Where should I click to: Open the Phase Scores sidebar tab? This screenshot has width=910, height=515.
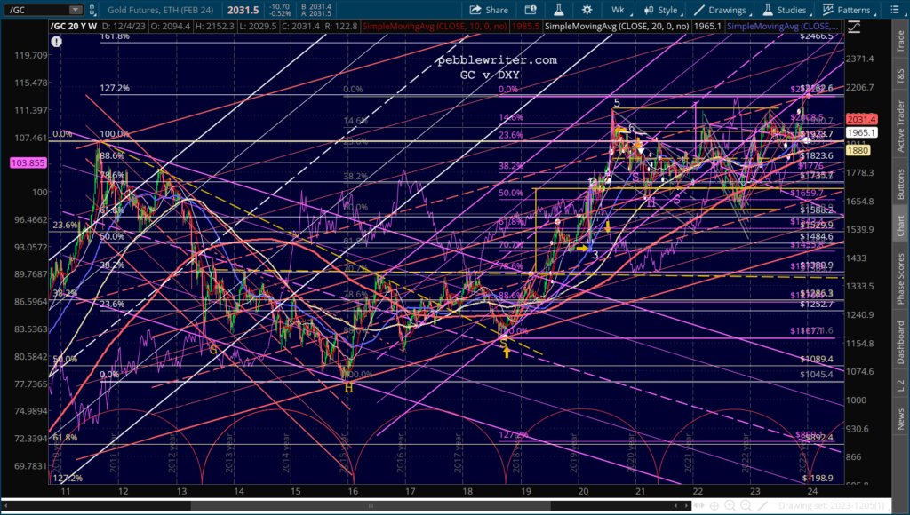click(901, 279)
